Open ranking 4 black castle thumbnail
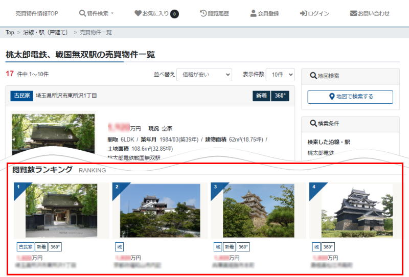 (357, 211)
